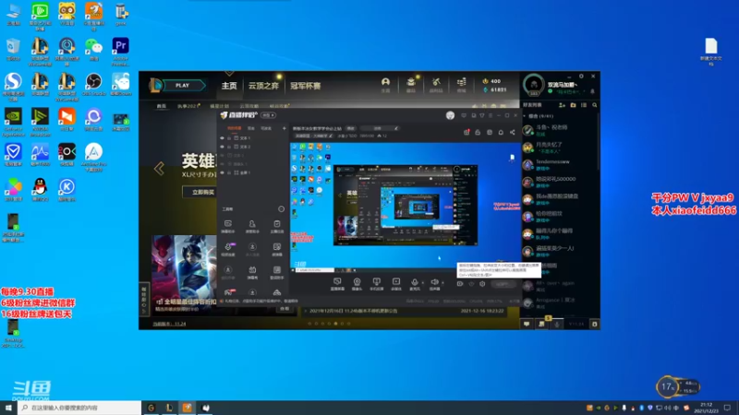Screen dimensions: 739x415
Task: Select the highlighted carousel page dot
Action: tap(335, 324)
